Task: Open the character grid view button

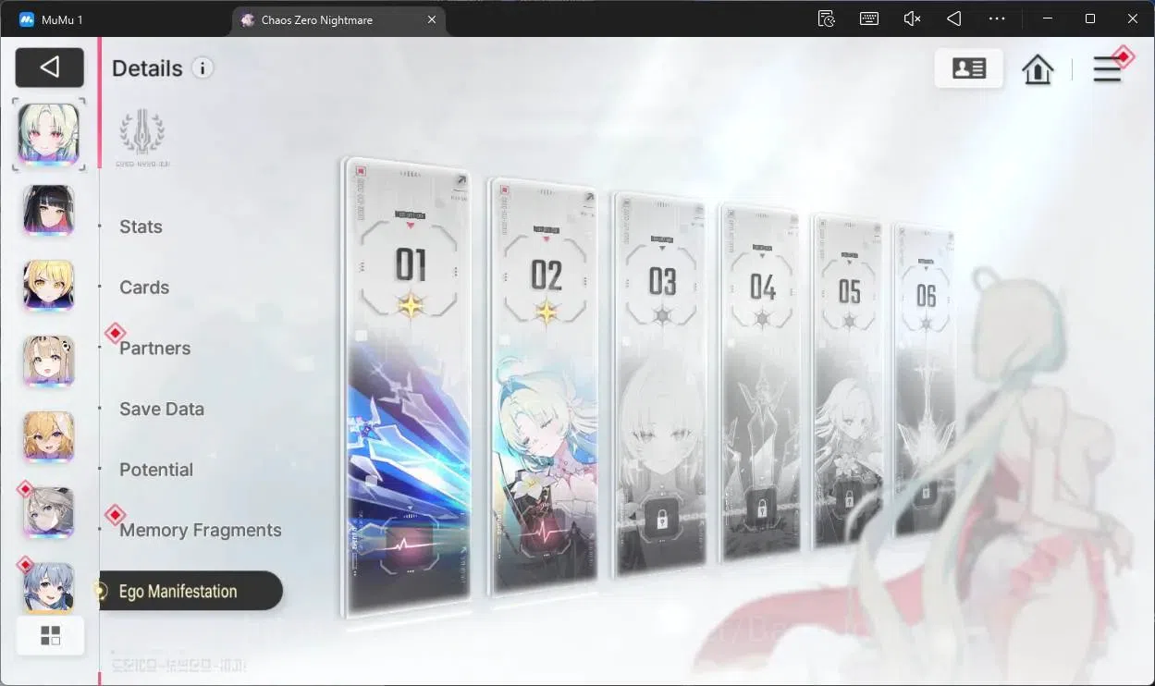Action: (50, 635)
